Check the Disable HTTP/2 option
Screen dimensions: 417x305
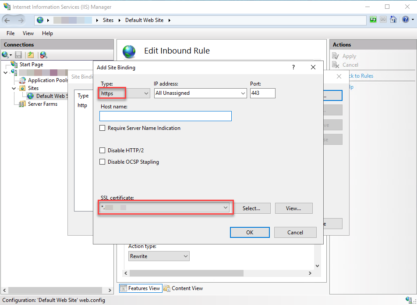point(102,150)
